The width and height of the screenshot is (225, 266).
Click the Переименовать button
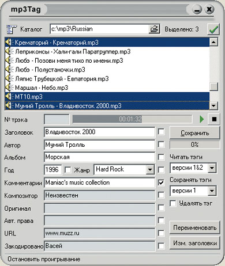(194, 227)
